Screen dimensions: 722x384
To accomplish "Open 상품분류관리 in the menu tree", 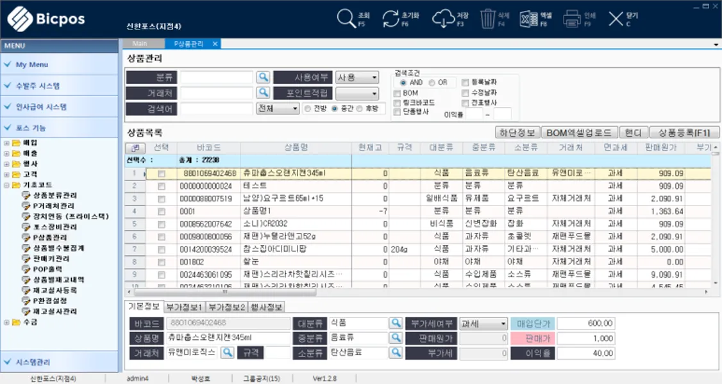I will pyautogui.click(x=55, y=195).
